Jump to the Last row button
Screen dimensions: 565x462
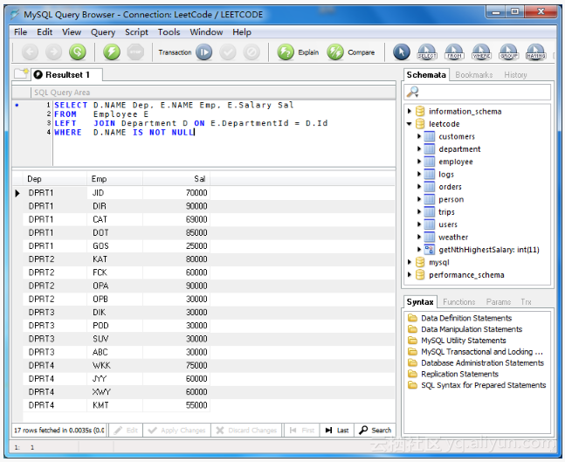point(337,430)
